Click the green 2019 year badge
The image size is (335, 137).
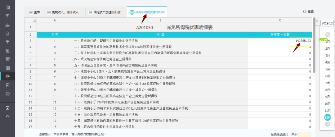[323, 40]
